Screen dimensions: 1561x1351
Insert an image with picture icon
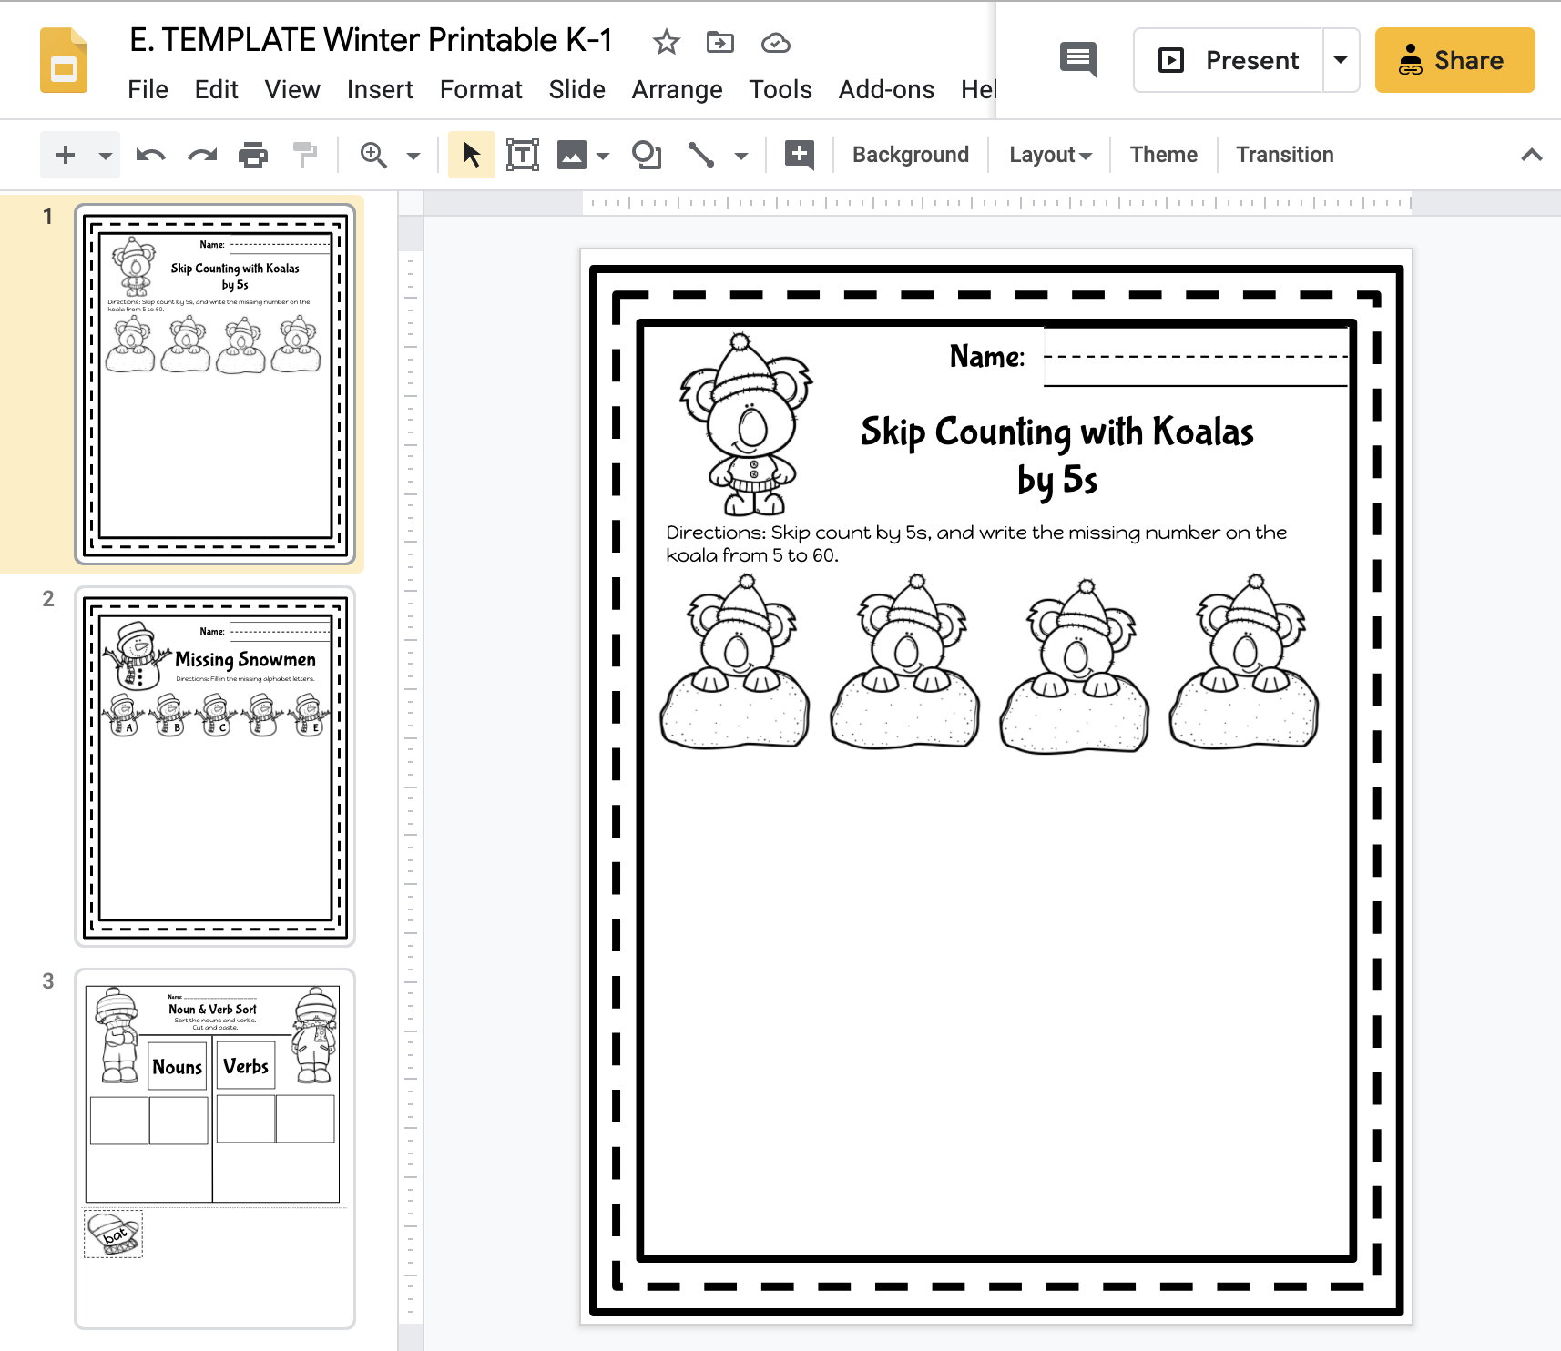click(x=572, y=155)
